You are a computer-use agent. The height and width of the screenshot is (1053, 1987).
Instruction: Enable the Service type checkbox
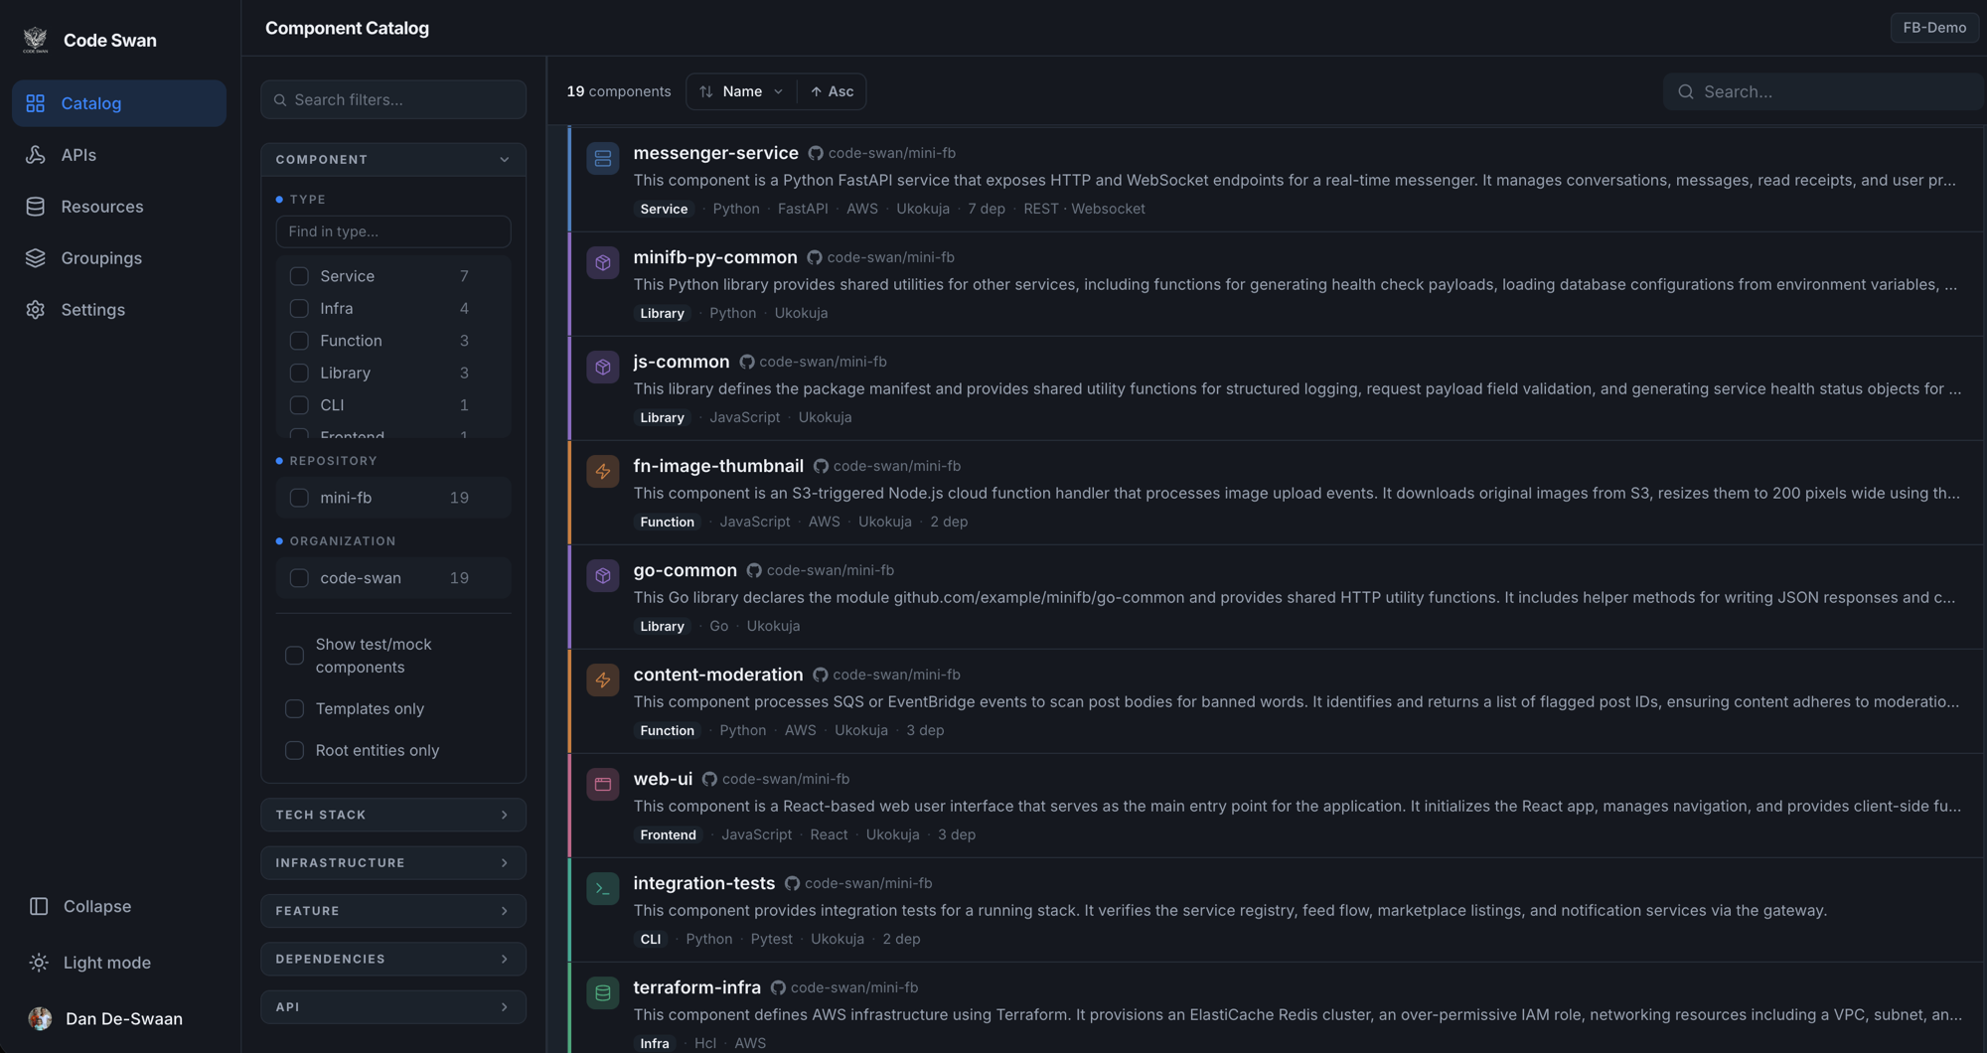(299, 276)
